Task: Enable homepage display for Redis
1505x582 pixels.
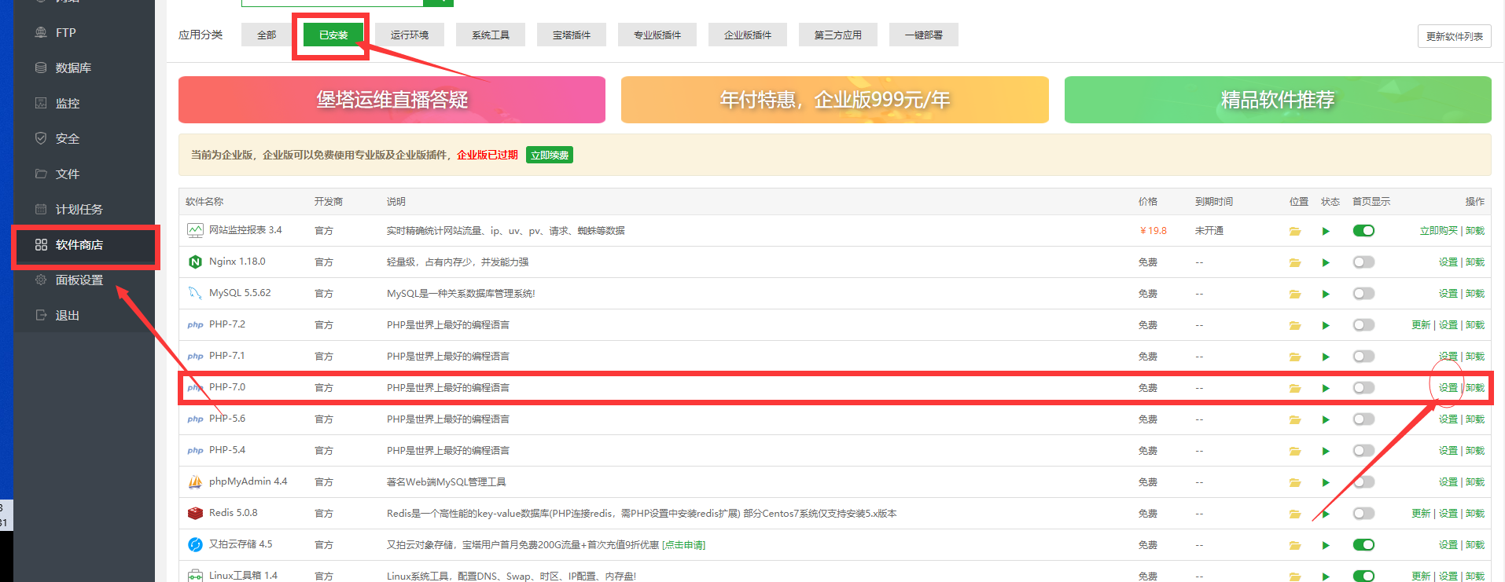Action: pyautogui.click(x=1363, y=513)
